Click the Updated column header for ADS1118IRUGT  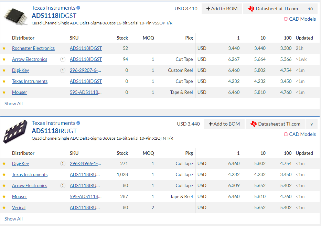(x=304, y=153)
